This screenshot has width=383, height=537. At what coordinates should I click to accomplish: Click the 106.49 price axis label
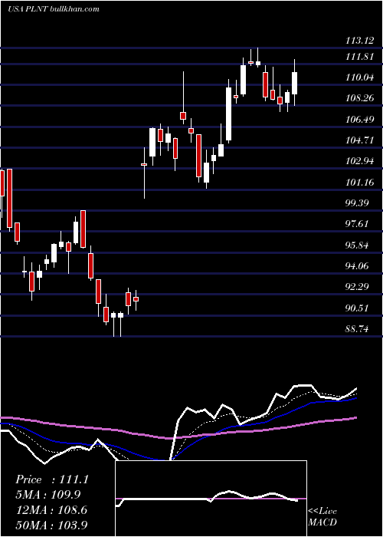[x=359, y=120]
